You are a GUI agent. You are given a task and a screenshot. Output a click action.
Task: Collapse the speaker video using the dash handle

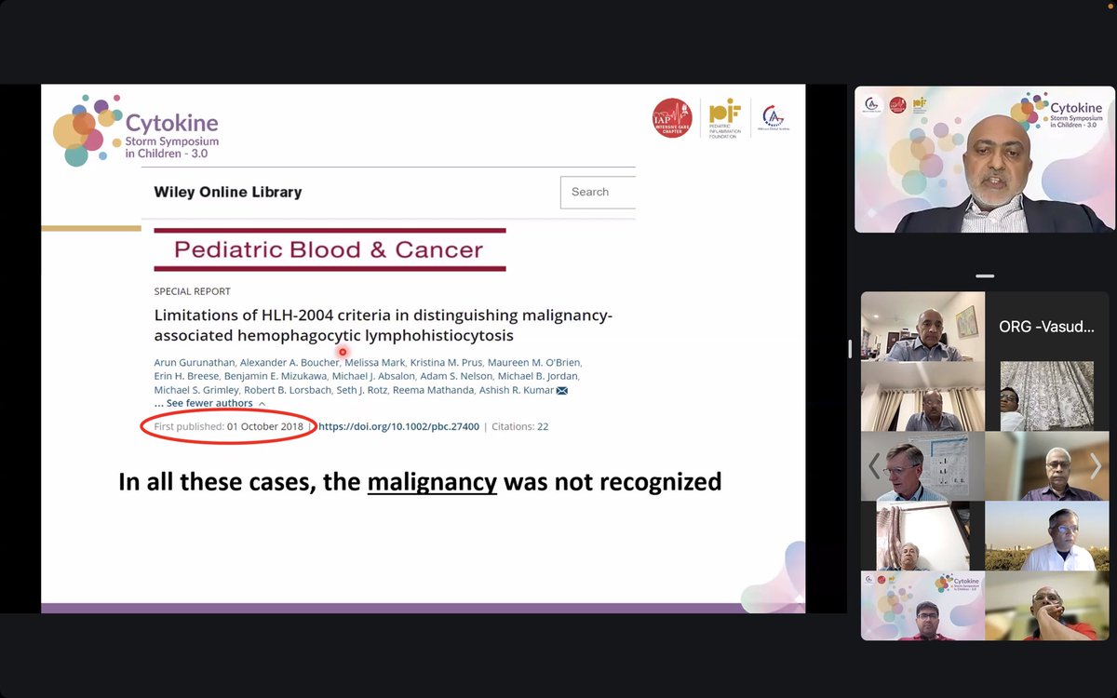click(985, 275)
